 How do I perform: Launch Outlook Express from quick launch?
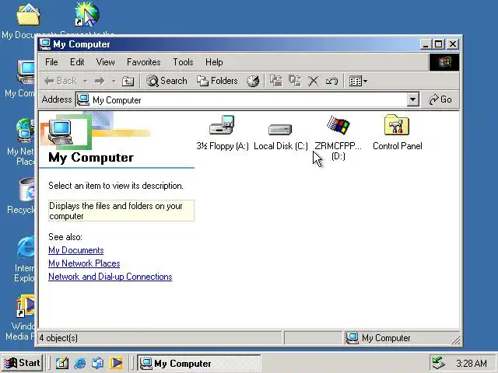97,363
